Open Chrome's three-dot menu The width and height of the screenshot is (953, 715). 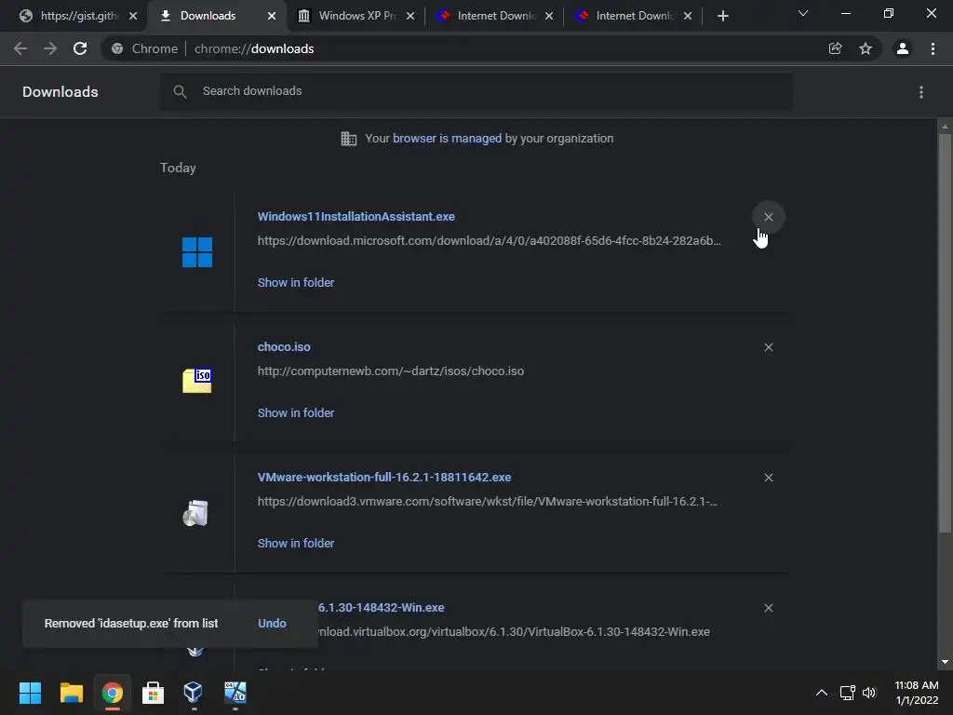(933, 48)
